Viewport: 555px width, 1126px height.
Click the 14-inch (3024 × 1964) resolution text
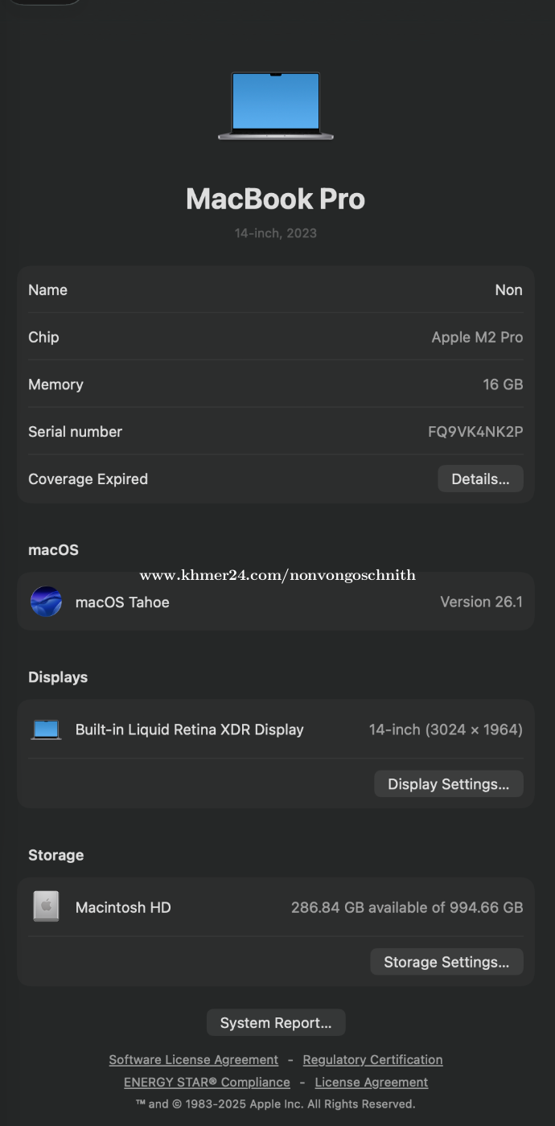446,729
